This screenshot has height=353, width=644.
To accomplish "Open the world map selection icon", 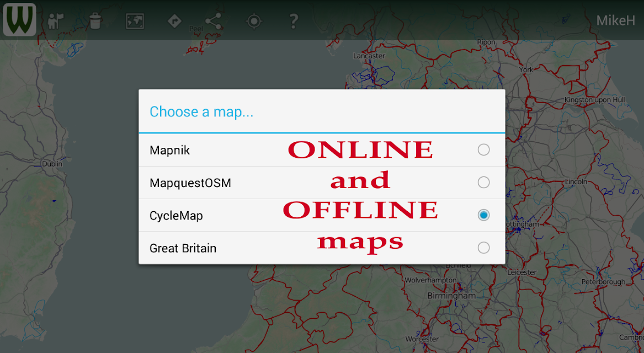I will 135,22.
